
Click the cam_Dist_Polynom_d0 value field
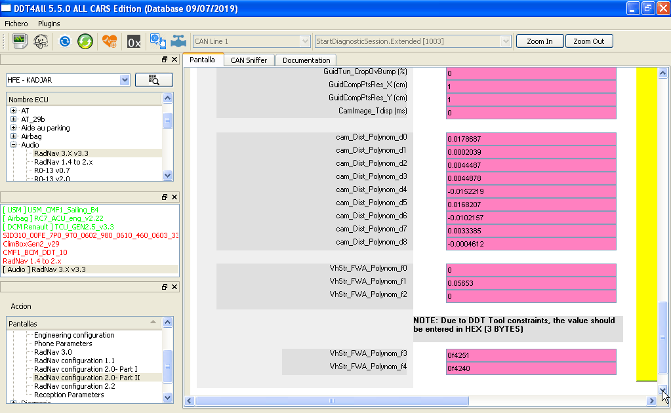coord(531,139)
